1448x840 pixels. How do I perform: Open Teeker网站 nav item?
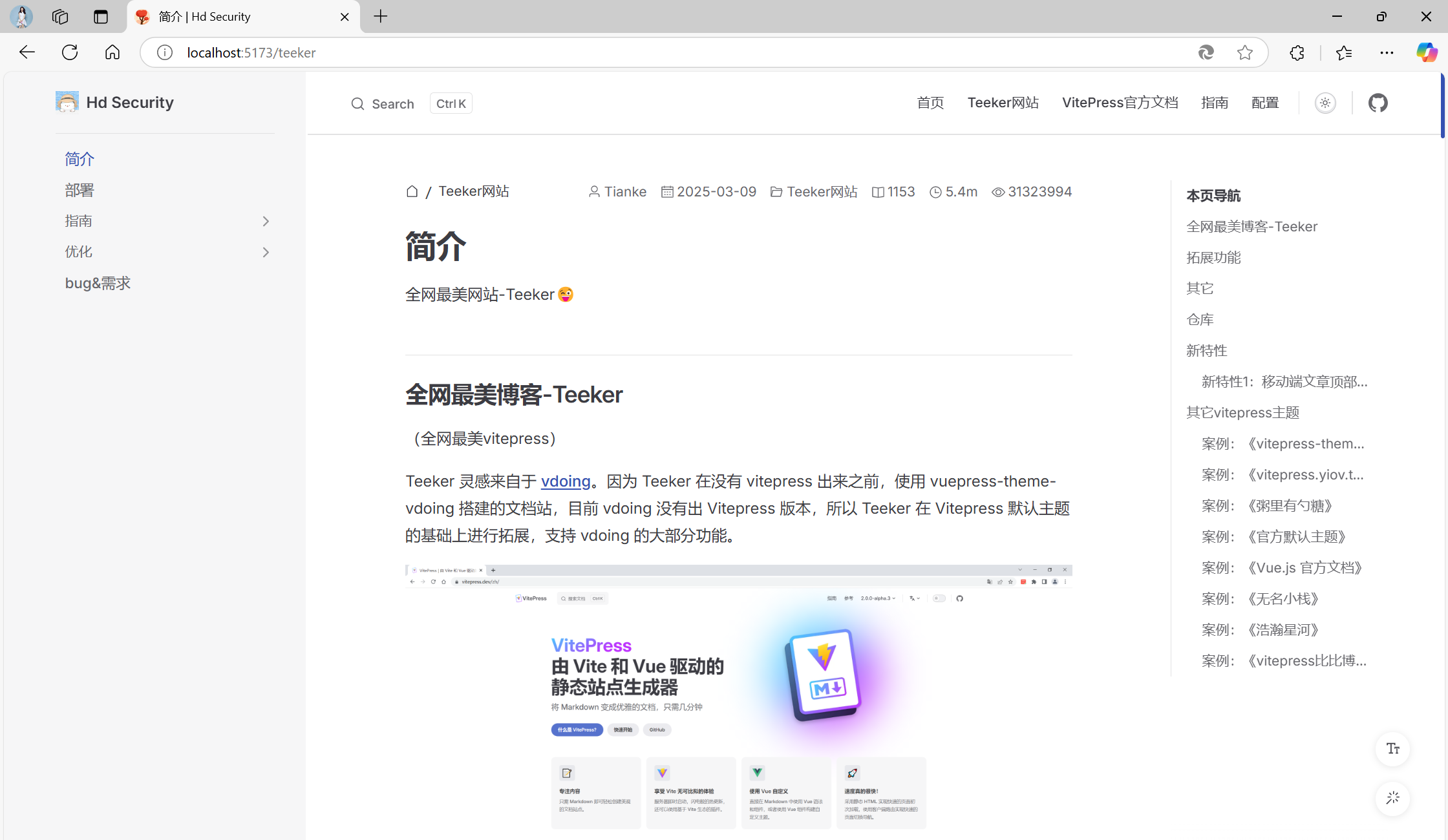[x=1003, y=103]
